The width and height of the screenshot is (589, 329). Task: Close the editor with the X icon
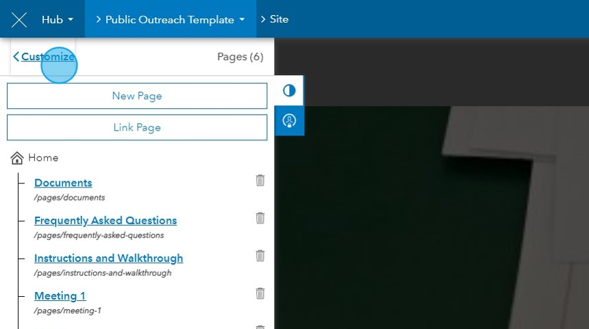pos(18,20)
